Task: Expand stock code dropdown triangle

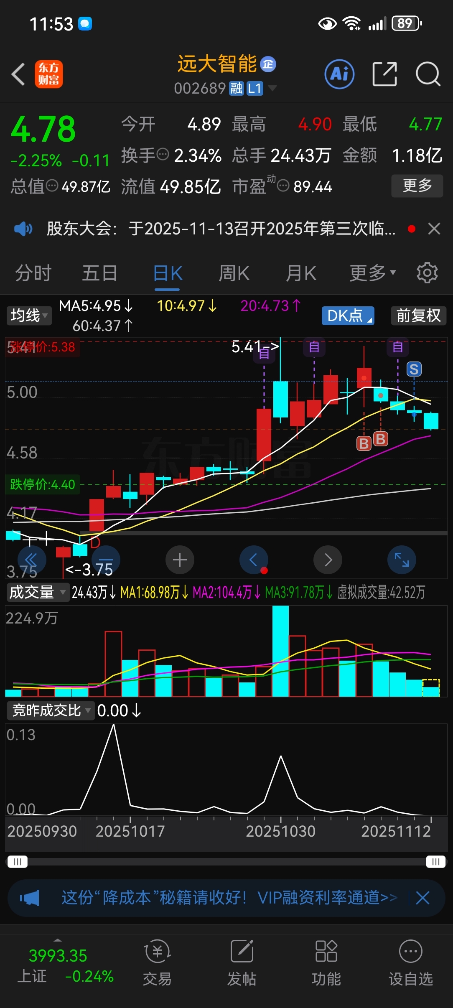Action: (x=272, y=88)
